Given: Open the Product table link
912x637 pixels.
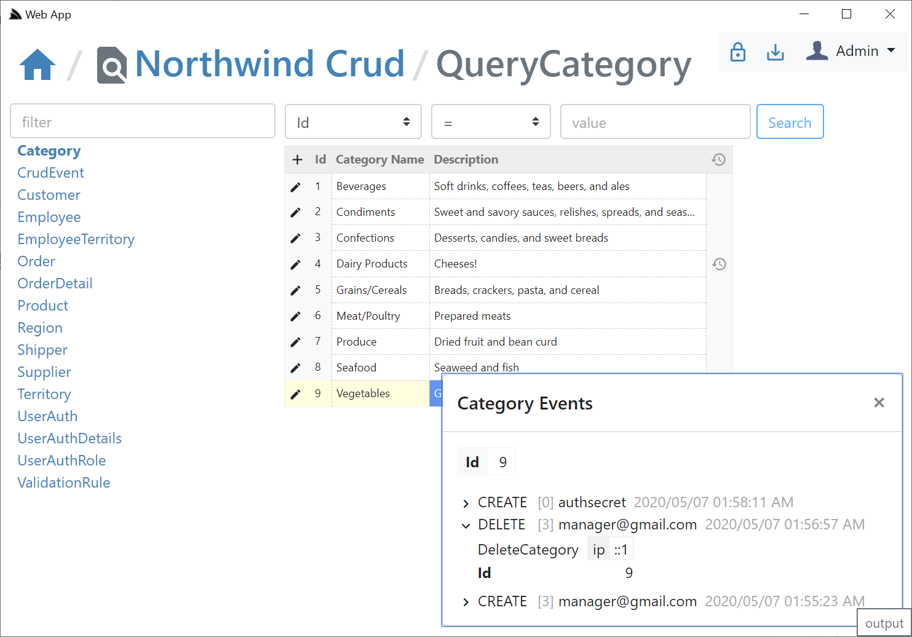Looking at the screenshot, I should pyautogui.click(x=43, y=306).
